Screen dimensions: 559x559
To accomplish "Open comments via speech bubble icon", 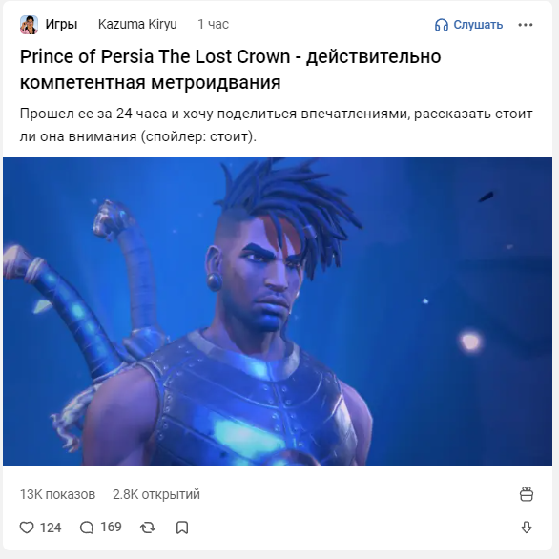I will tap(87, 528).
